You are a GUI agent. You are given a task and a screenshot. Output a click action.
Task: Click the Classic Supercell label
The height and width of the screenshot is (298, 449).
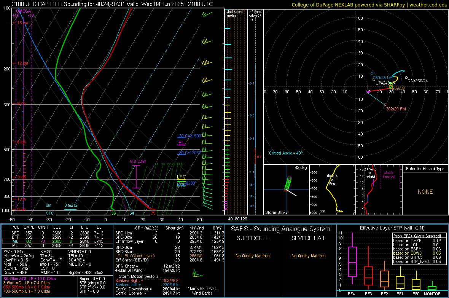[388, 175]
